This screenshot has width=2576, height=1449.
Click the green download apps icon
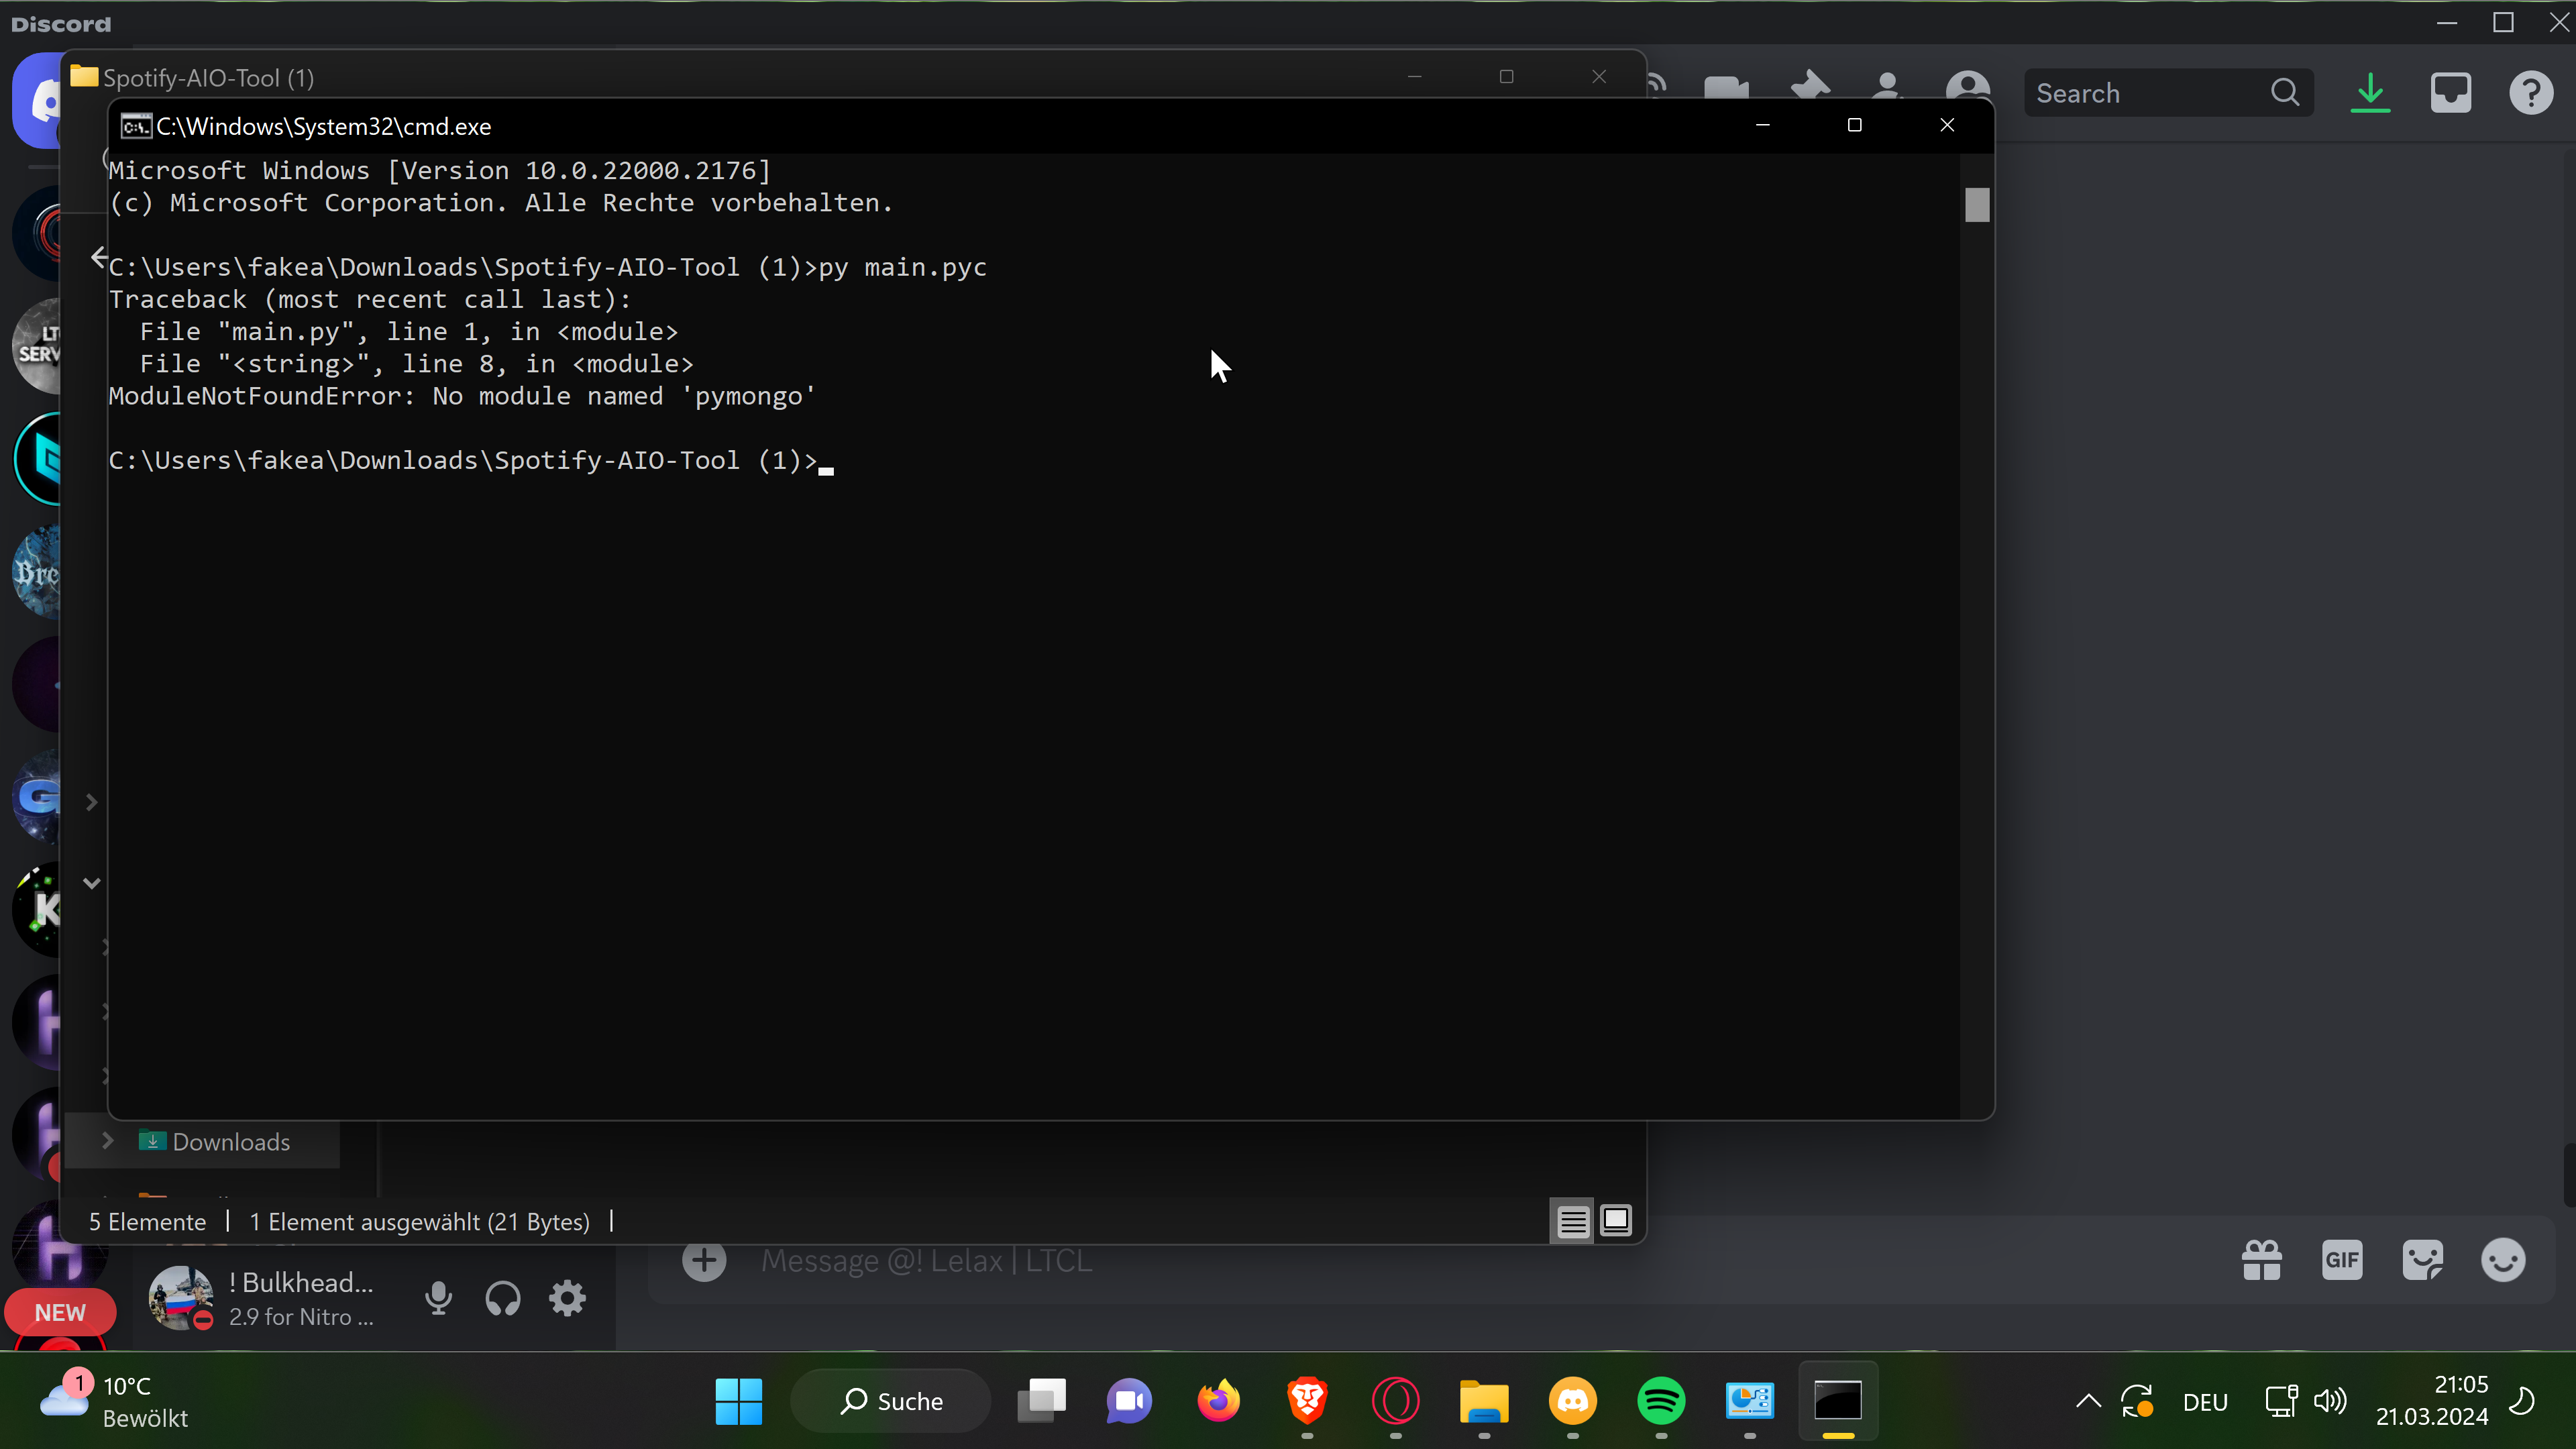tap(2370, 93)
